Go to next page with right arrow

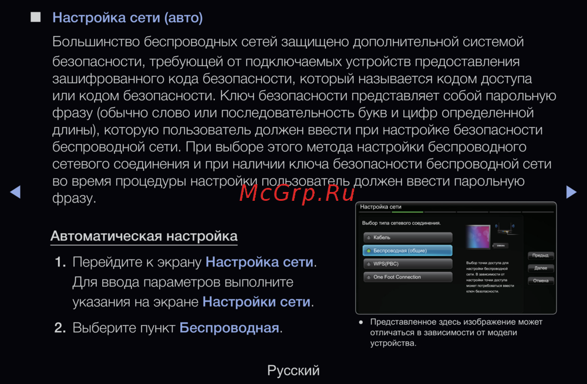click(x=571, y=192)
